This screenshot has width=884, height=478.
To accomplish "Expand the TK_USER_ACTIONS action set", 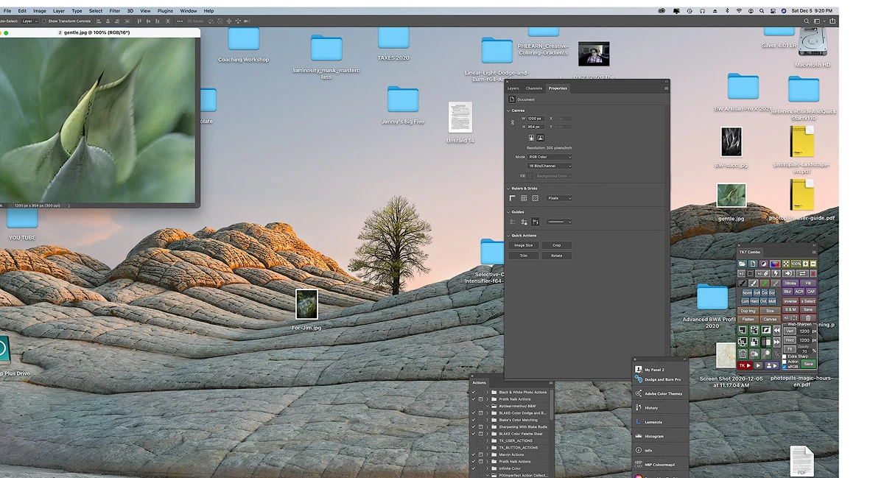I will [x=487, y=440].
